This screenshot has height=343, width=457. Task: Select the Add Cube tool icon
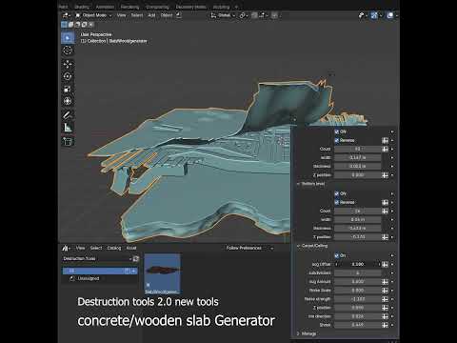pos(68,141)
